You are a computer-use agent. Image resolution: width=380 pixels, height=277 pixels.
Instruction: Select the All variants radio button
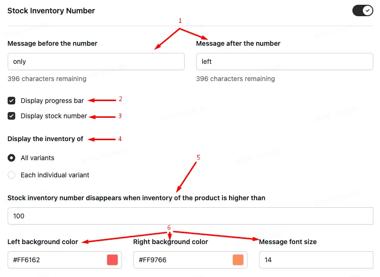[x=11, y=158]
